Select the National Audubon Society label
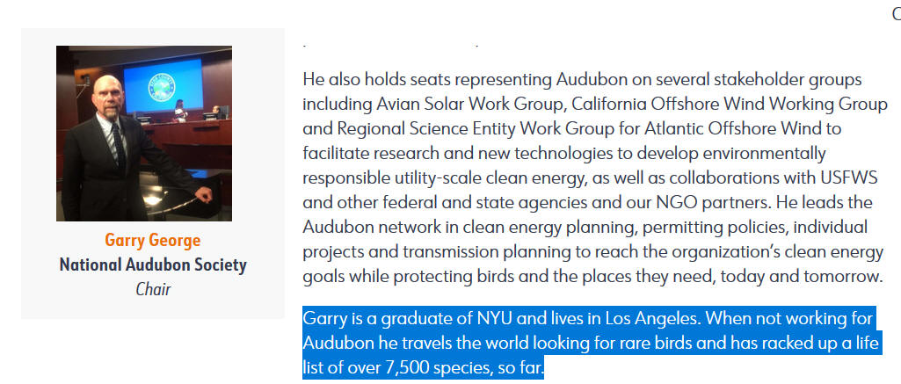901x384 pixels. click(153, 264)
